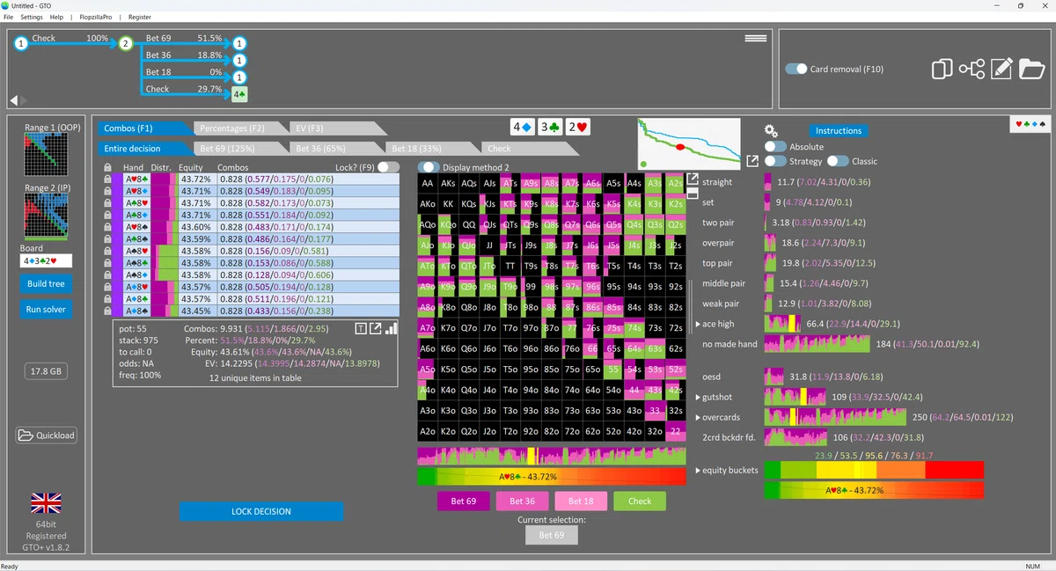The height and width of the screenshot is (571, 1056).
Task: Lock the first A♥8♣ hand row
Action: pyautogui.click(x=107, y=179)
